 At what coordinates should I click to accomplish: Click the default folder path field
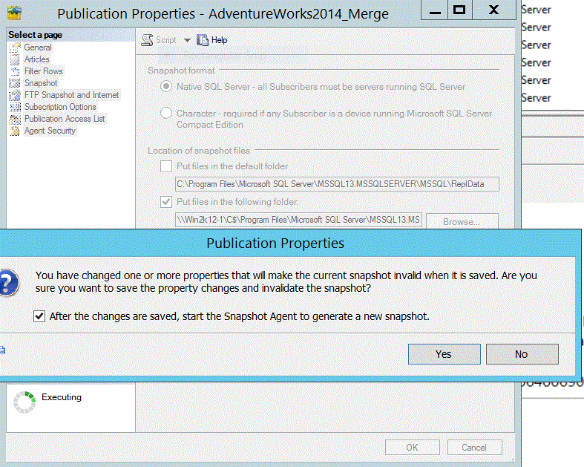(x=337, y=184)
